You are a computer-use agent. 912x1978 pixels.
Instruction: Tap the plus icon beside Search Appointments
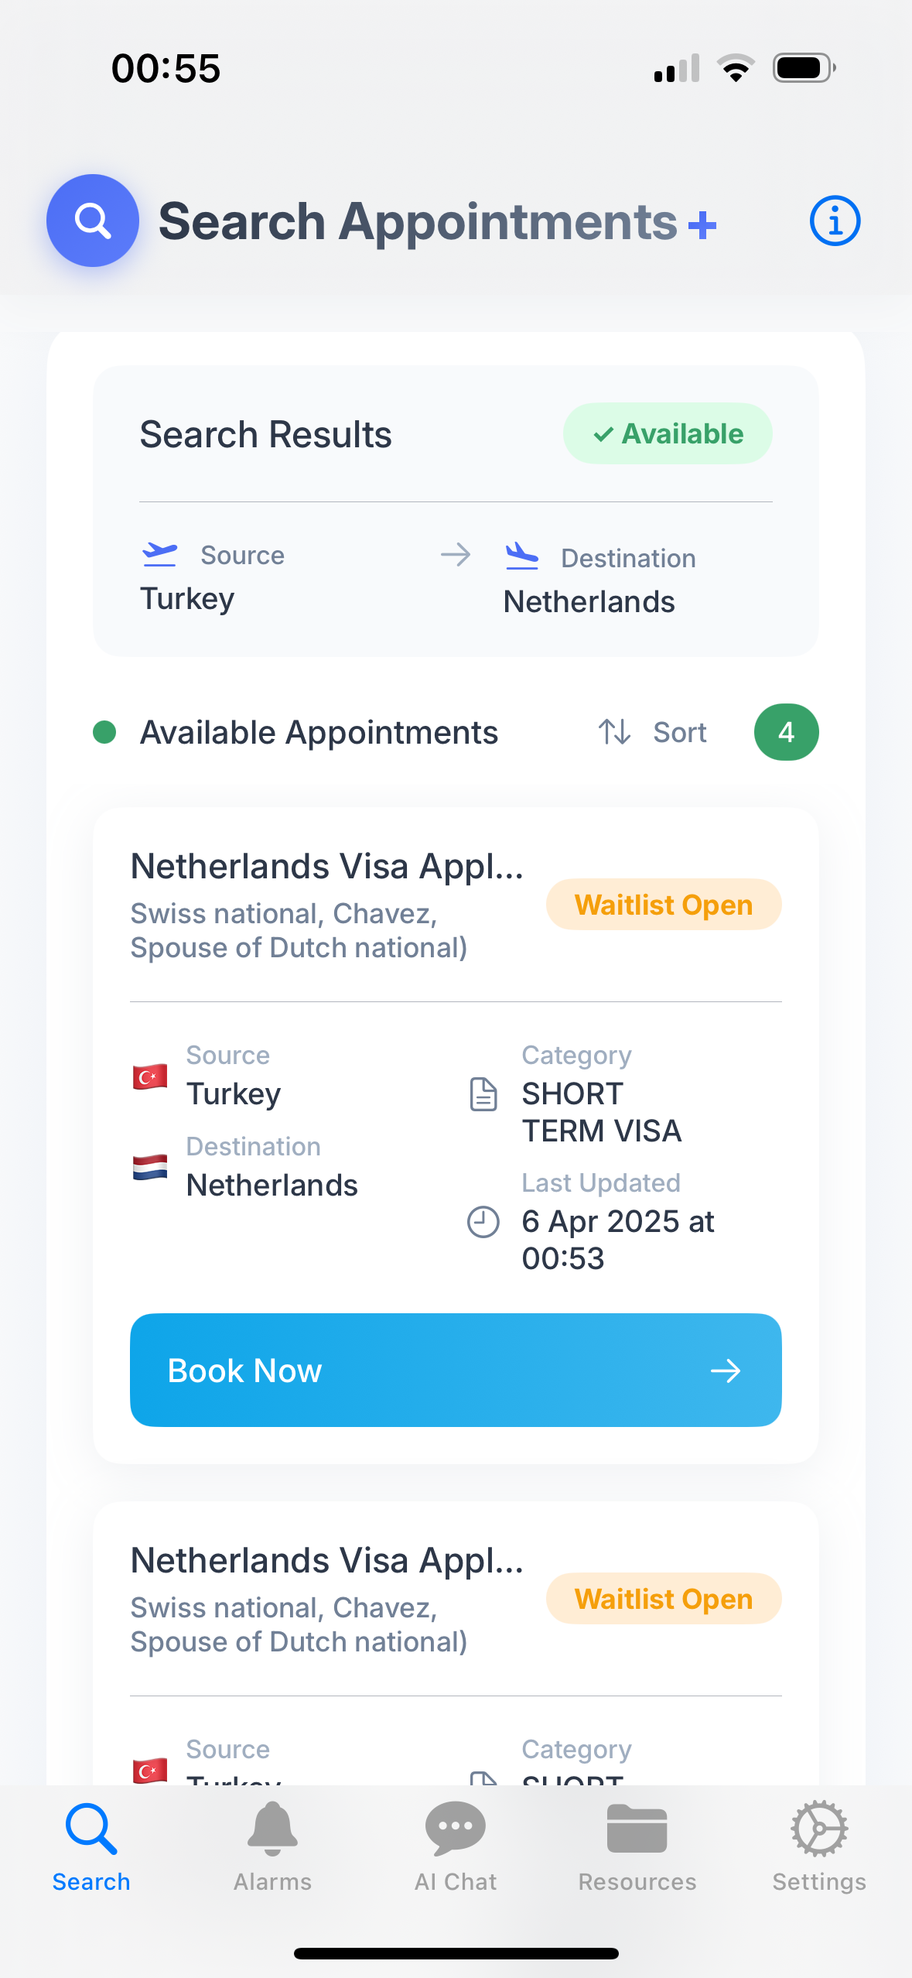pos(702,225)
